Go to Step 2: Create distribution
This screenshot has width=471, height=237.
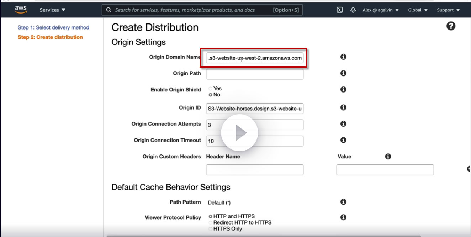(50, 37)
